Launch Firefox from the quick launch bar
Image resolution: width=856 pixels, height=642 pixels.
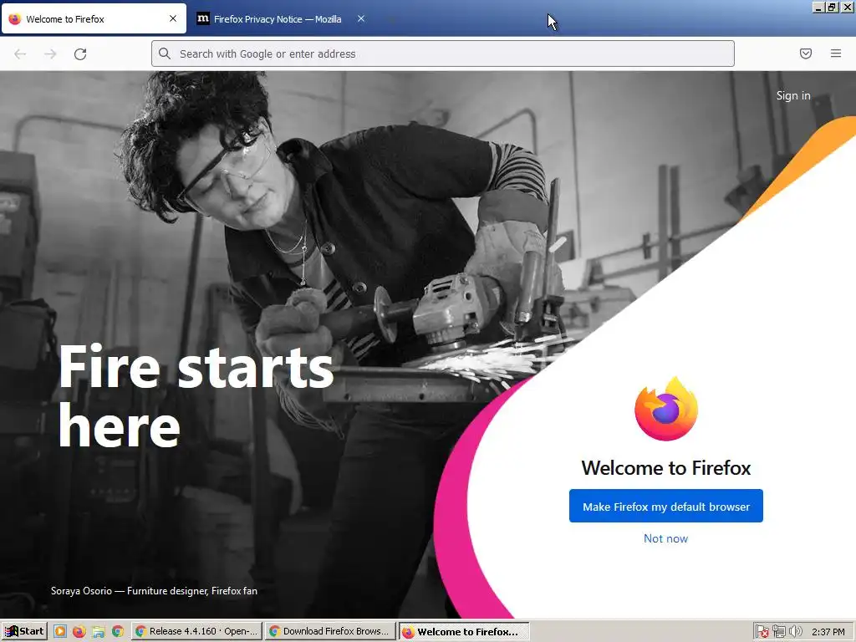(79, 632)
